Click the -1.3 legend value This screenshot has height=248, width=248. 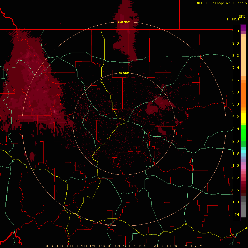pyautogui.click(x=234, y=202)
